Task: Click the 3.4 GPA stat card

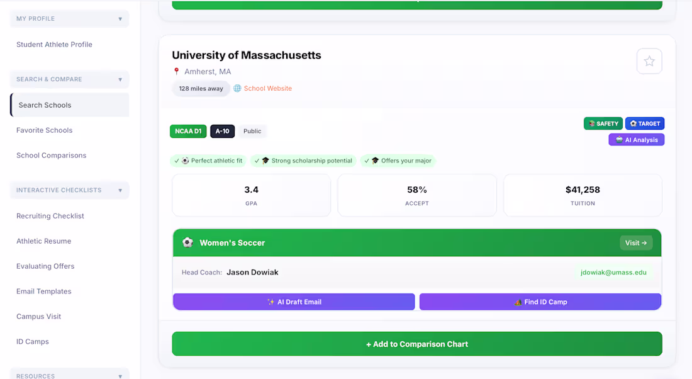Action: [251, 195]
